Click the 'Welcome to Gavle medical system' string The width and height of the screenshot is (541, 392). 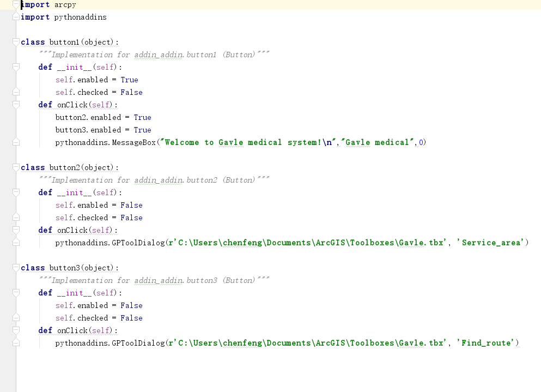pyautogui.click(x=248, y=142)
